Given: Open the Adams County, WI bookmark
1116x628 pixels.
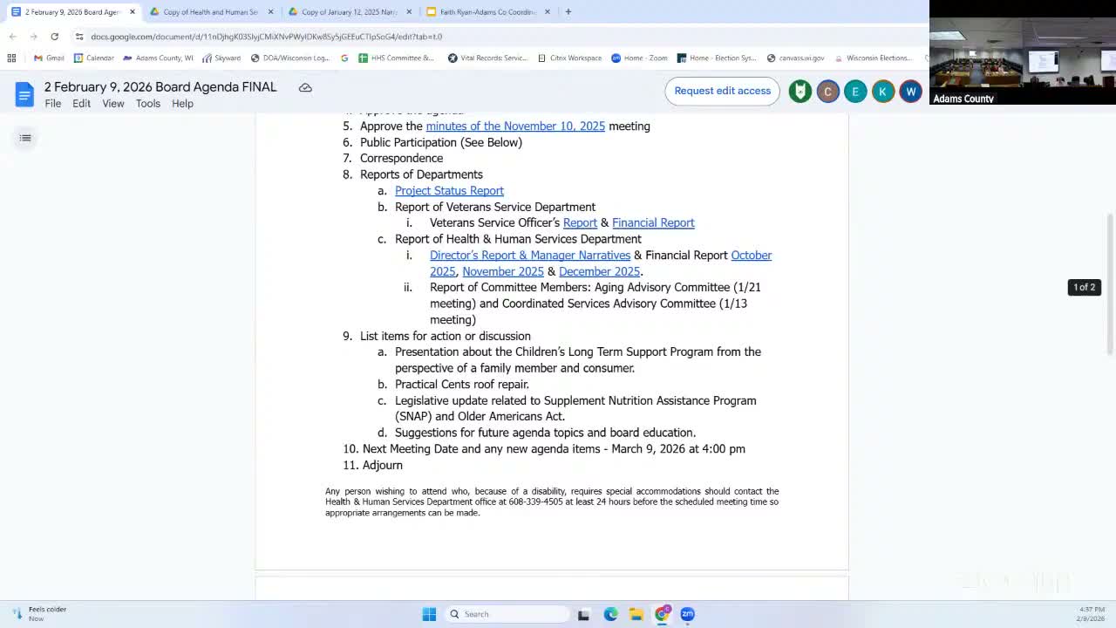Looking at the screenshot, I should click(x=158, y=58).
